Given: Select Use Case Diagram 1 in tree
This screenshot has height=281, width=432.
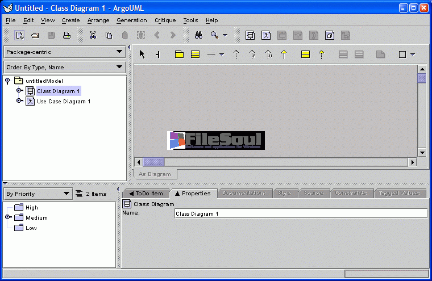Looking at the screenshot, I should [63, 101].
